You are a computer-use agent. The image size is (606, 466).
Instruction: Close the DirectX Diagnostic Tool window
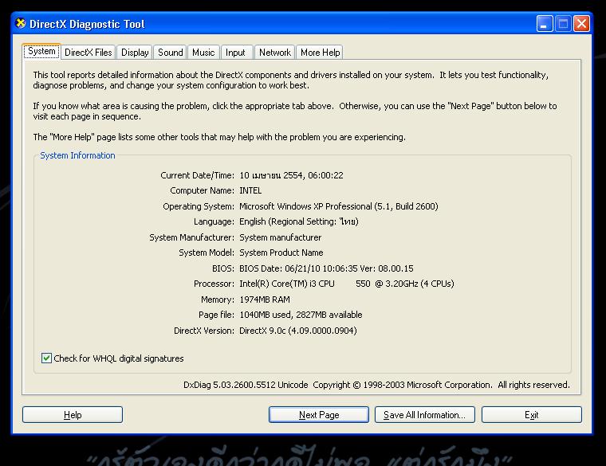(581, 24)
